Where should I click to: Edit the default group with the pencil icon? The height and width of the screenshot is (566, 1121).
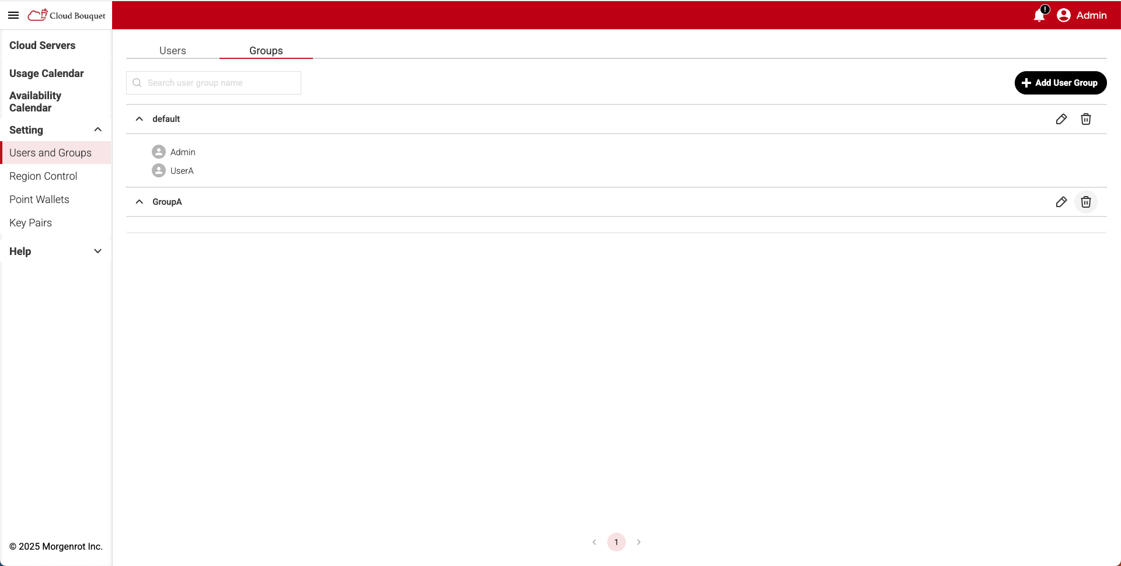1061,118
